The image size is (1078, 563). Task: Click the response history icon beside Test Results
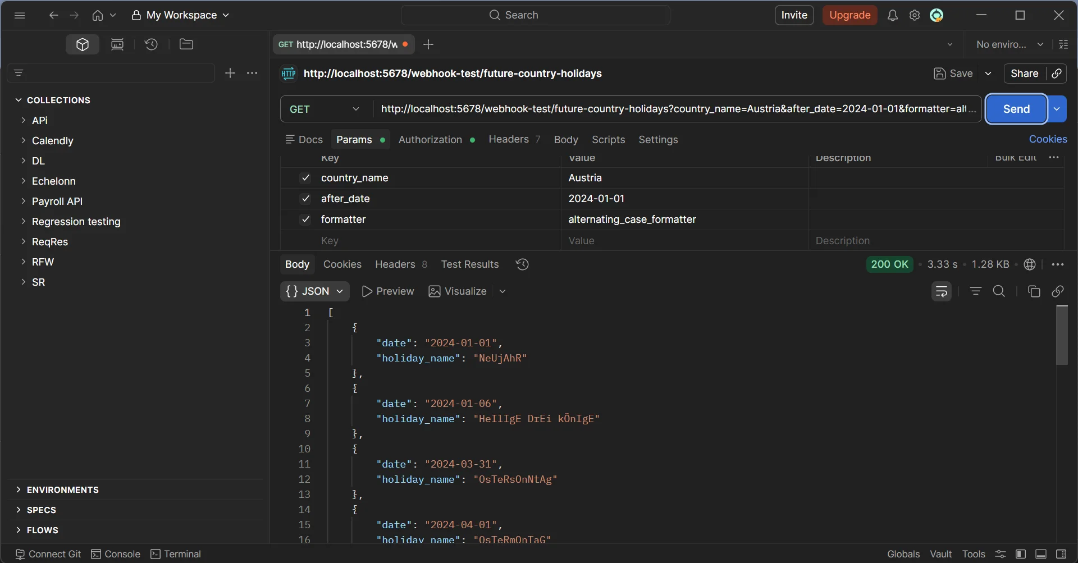[x=522, y=264]
